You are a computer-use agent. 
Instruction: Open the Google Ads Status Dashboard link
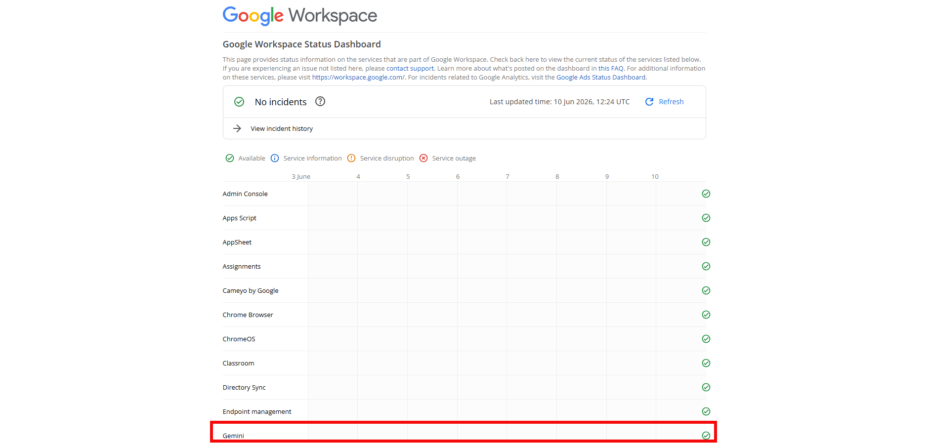(x=601, y=78)
